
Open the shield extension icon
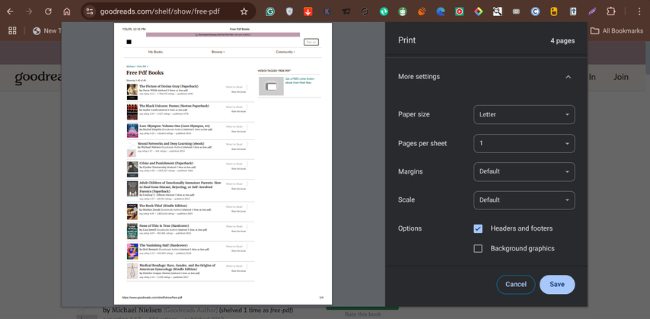coord(289,11)
